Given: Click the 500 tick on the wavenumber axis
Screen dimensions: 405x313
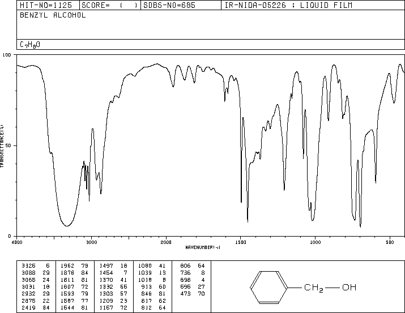Looking at the screenshot, I should (x=390, y=242).
